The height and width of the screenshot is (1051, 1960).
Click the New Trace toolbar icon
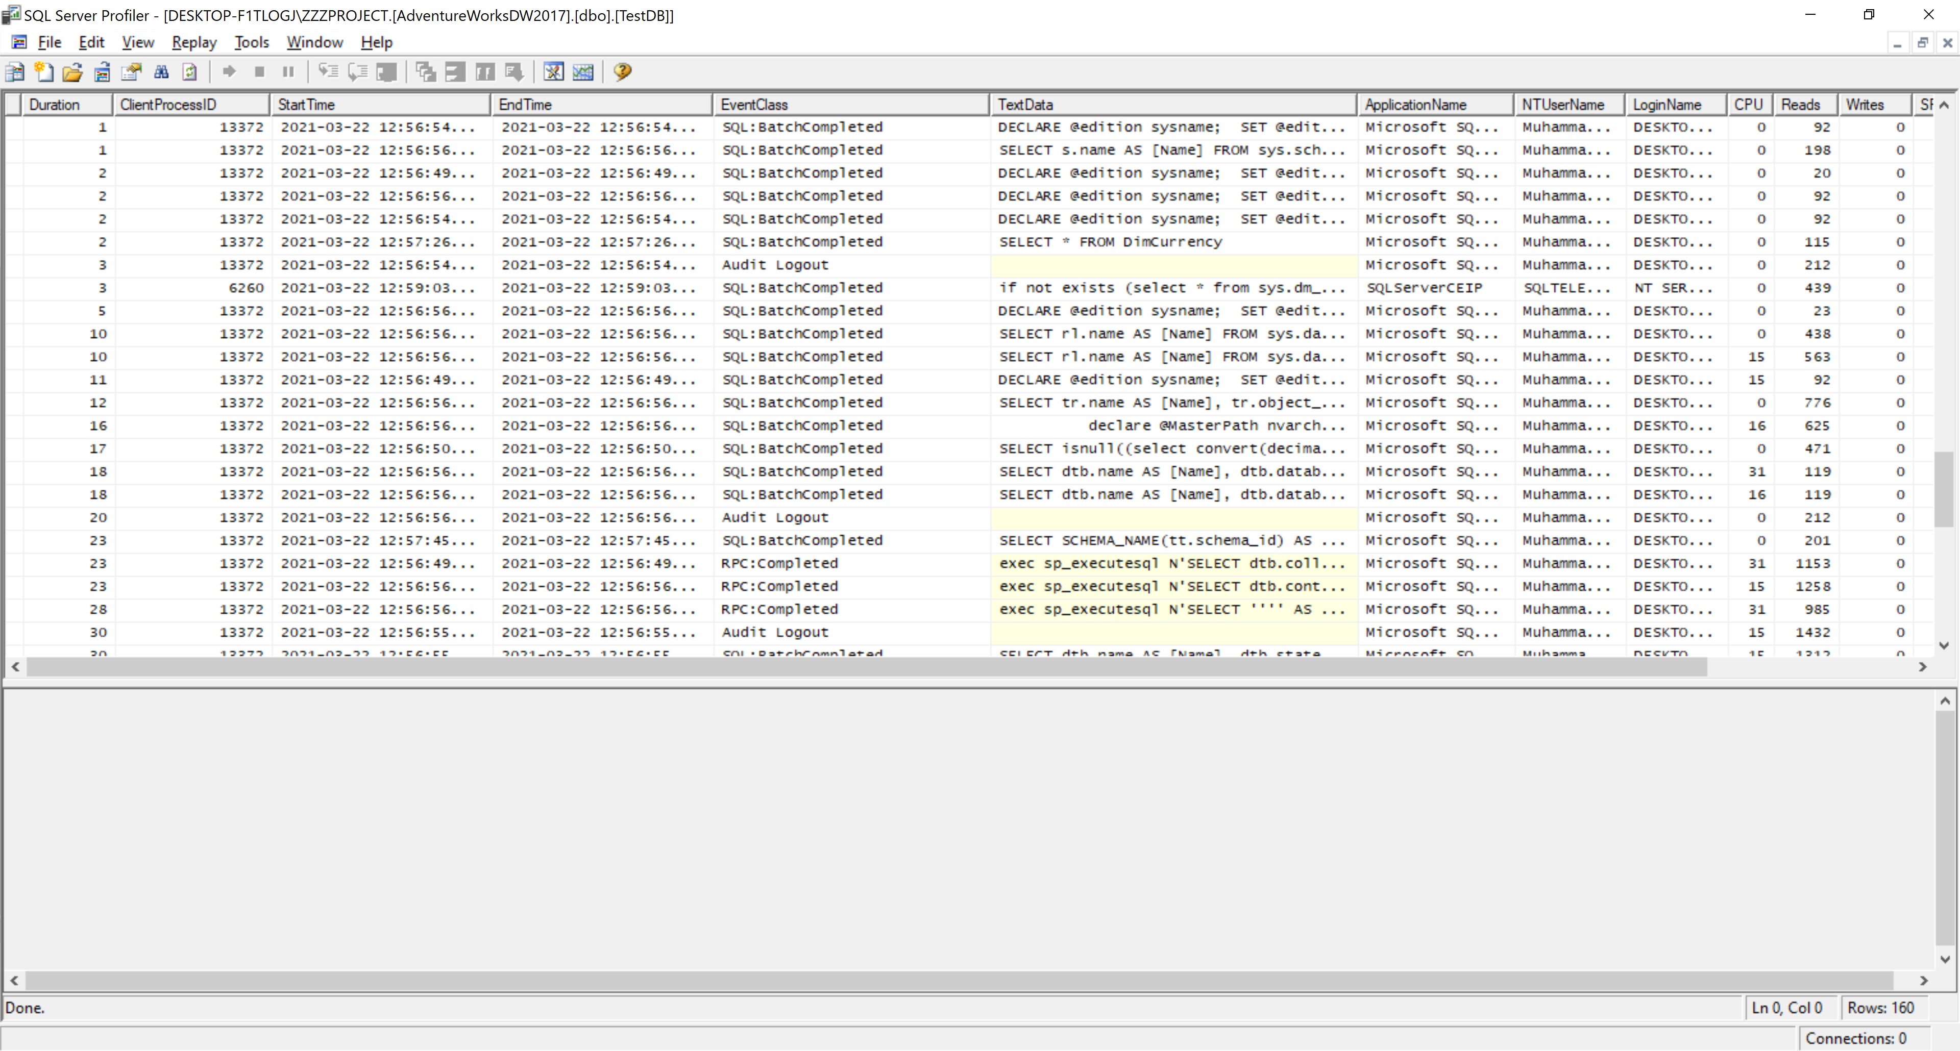pyautogui.click(x=14, y=72)
